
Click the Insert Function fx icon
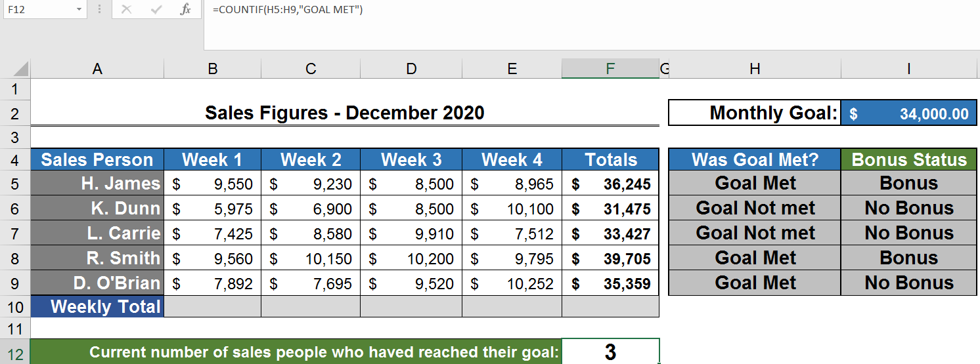pyautogui.click(x=186, y=10)
